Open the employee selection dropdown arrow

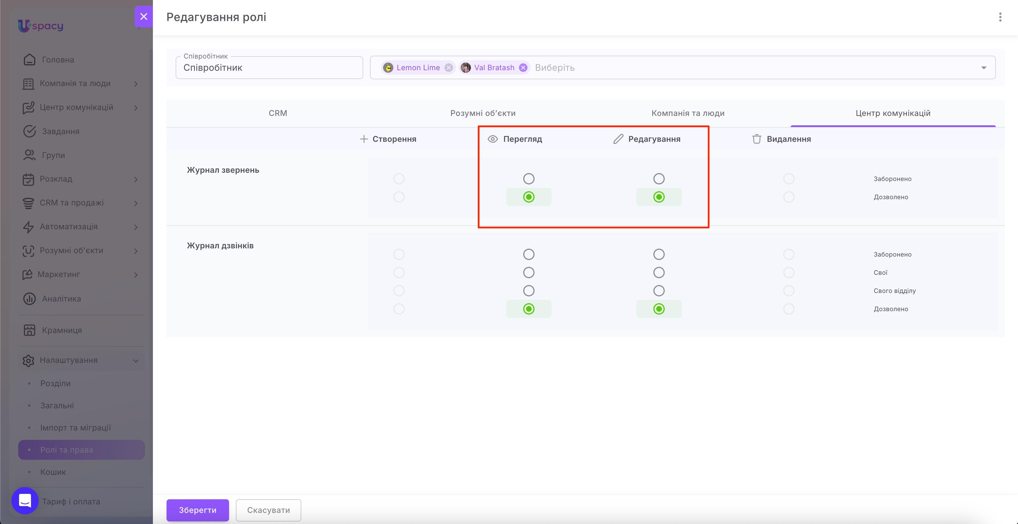pyautogui.click(x=984, y=68)
